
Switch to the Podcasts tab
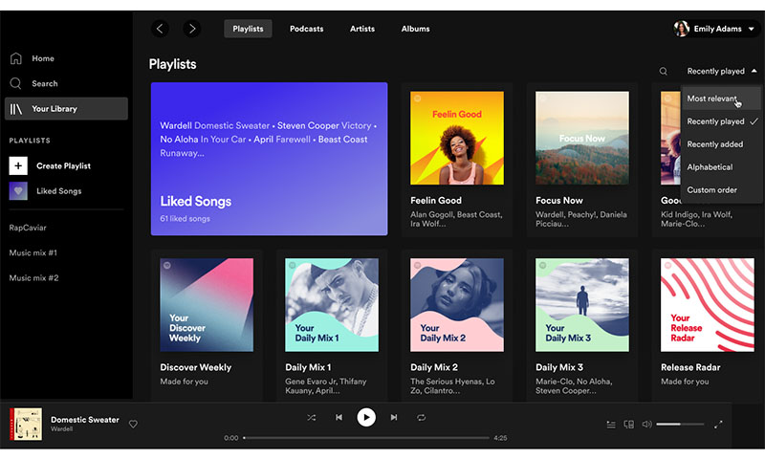click(306, 29)
